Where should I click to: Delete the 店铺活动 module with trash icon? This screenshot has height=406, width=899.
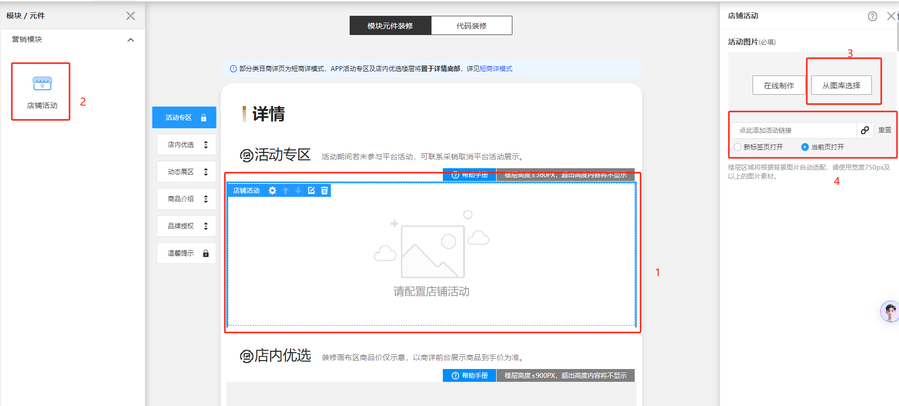coord(324,190)
